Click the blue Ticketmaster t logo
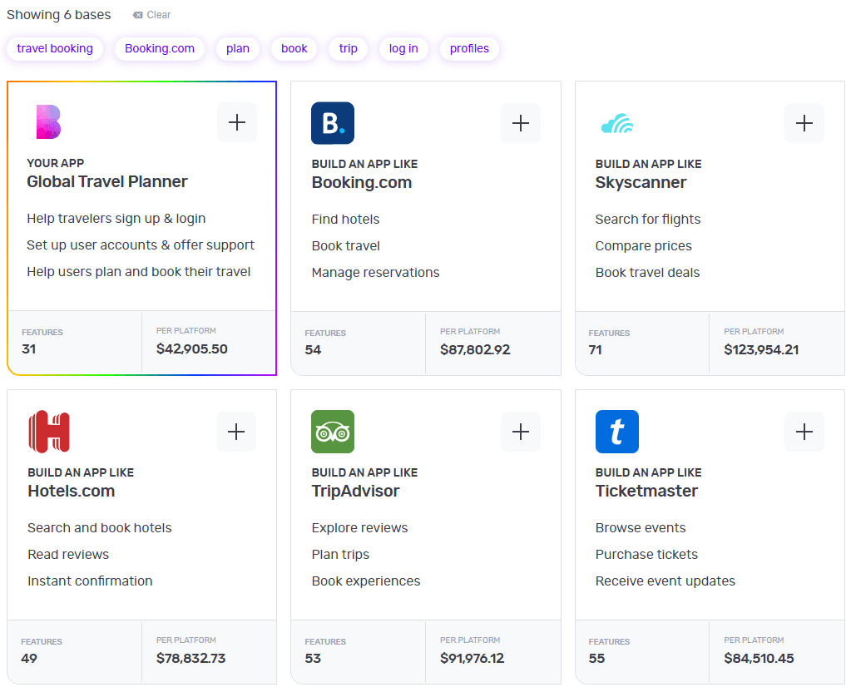The width and height of the screenshot is (856, 692). 617,432
